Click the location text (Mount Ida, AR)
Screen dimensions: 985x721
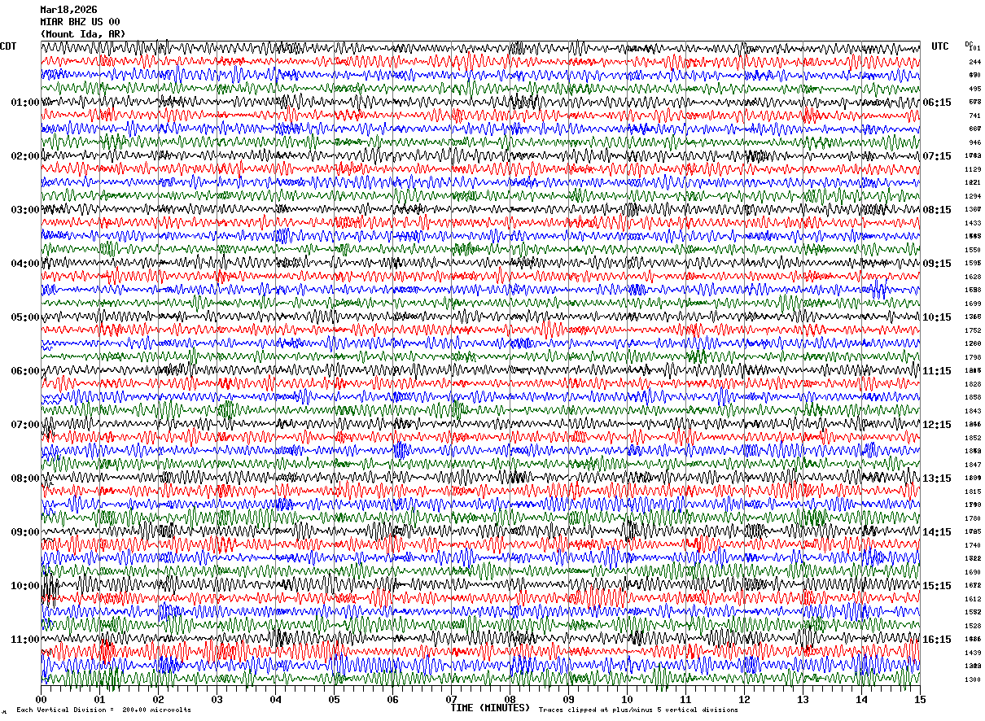(x=83, y=34)
